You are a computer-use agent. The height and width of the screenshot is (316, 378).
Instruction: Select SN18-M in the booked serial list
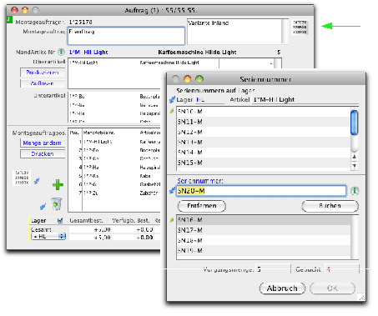click(264, 240)
